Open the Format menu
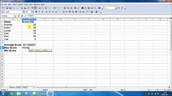This screenshot has height=96, width=172. coord(20,5)
